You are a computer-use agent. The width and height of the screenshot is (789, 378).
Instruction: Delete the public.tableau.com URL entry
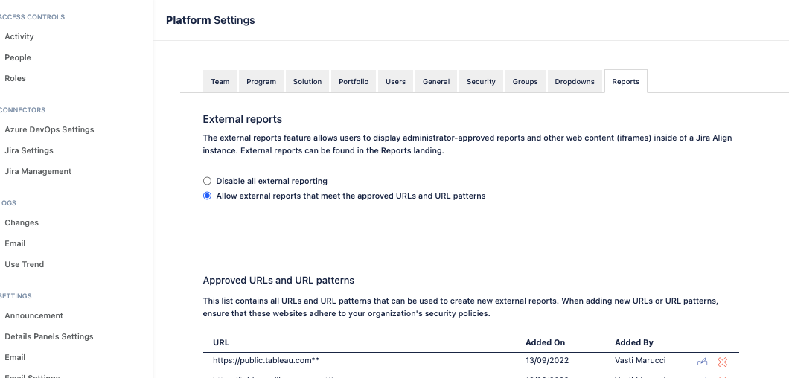click(x=722, y=362)
